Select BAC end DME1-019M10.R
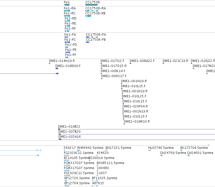Viewport: 215px width, 187px height. click(137, 122)
